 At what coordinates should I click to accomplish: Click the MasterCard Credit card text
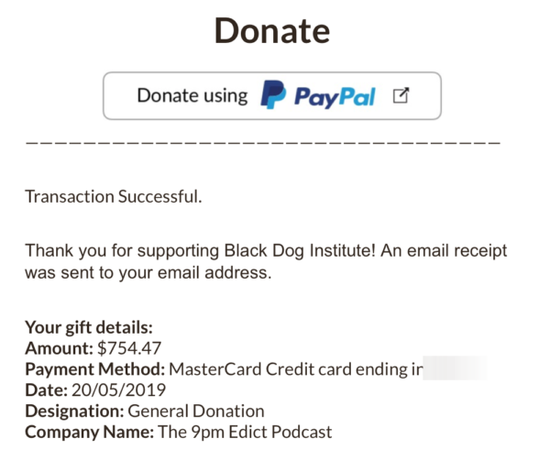[x=295, y=369]
